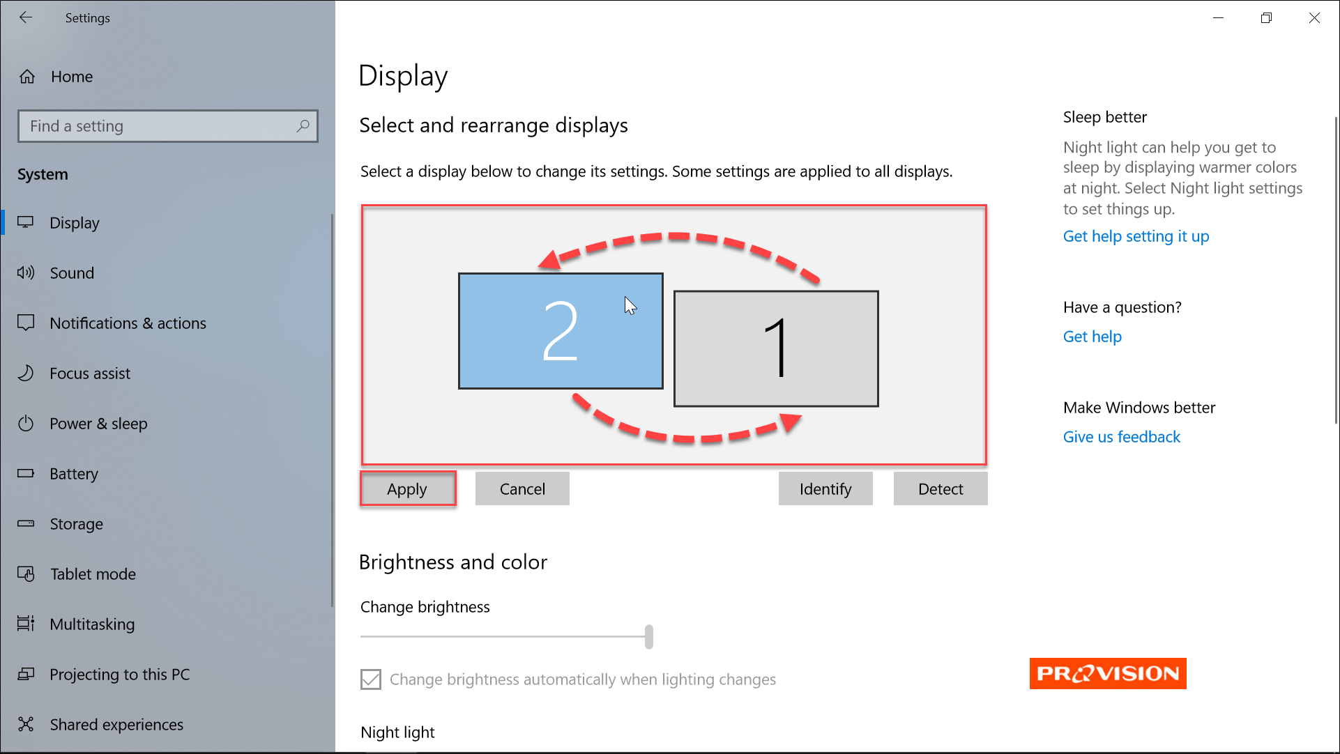Open Get help setting it up link
Image resolution: width=1340 pixels, height=754 pixels.
(1136, 236)
